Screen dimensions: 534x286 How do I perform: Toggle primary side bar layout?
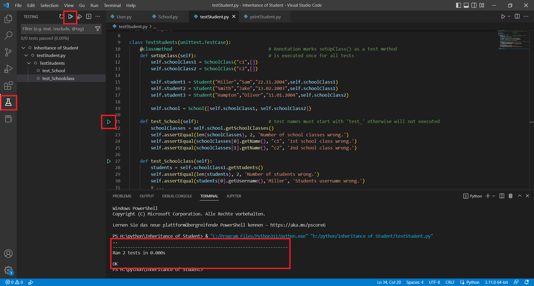point(458,5)
